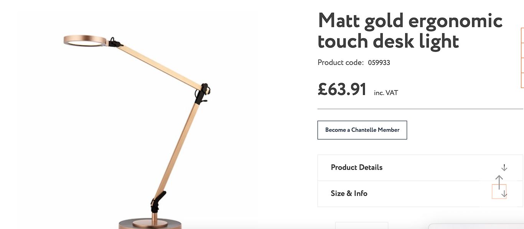Click the Become a Chantelle Member button
Viewport: 524px width, 229px height.
click(x=362, y=130)
